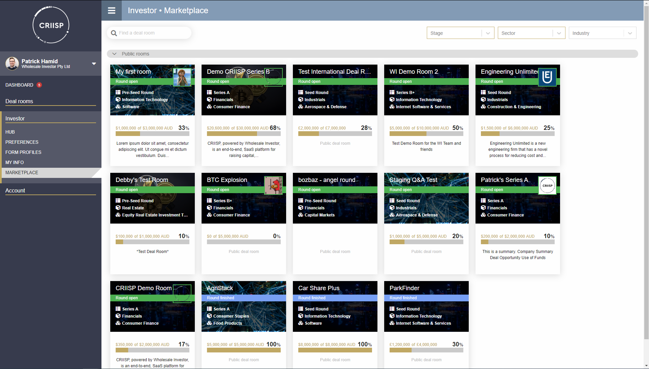649x369 pixels.
Task: Open the hamburger menu icon
Action: (112, 10)
